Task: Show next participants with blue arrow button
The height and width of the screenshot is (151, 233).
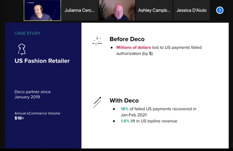Action: pyautogui.click(x=220, y=10)
